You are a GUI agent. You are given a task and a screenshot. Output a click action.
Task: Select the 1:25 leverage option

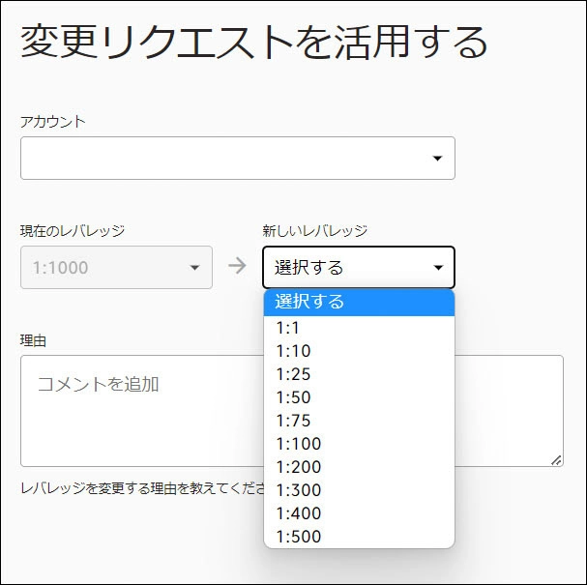359,374
